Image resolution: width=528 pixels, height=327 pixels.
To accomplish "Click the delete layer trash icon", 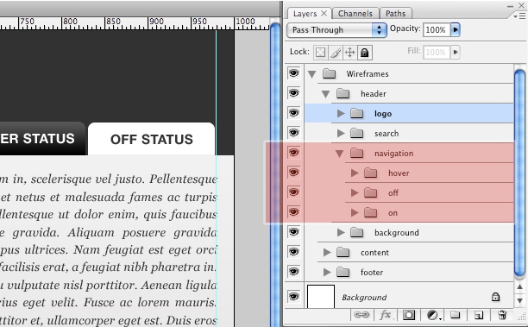I will tap(502, 315).
